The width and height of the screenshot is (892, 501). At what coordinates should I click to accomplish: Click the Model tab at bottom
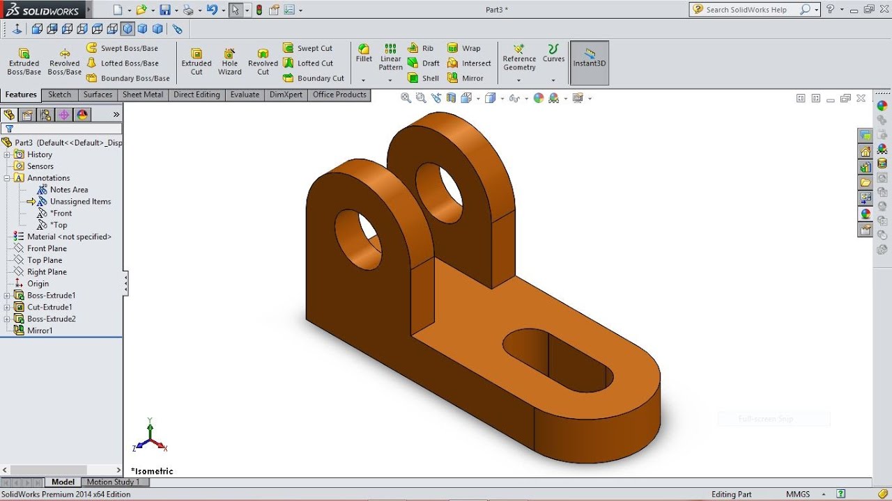[x=63, y=482]
